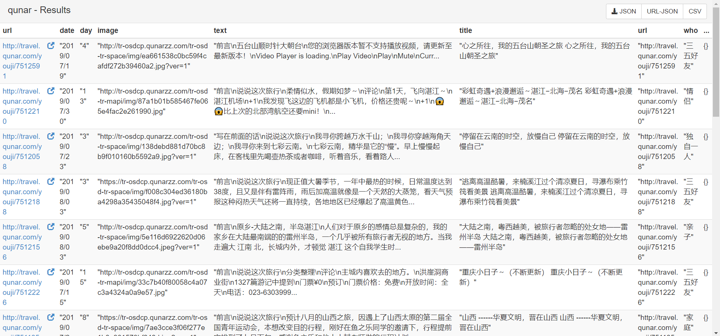Select image URL ending c3a4324a0a9e57.jpg
720x336 pixels.
point(153,282)
